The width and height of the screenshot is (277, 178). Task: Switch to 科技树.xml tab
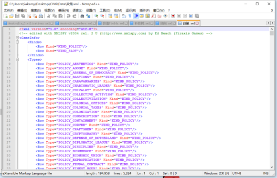pos(142,23)
